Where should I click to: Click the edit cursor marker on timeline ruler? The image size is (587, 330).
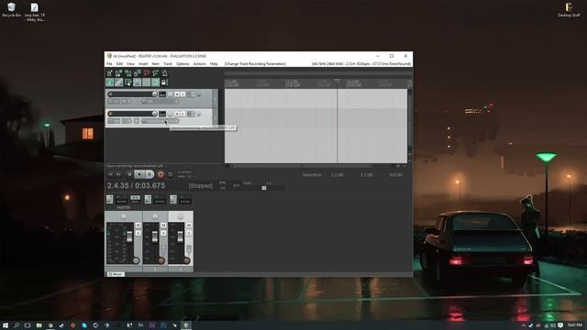click(x=337, y=80)
